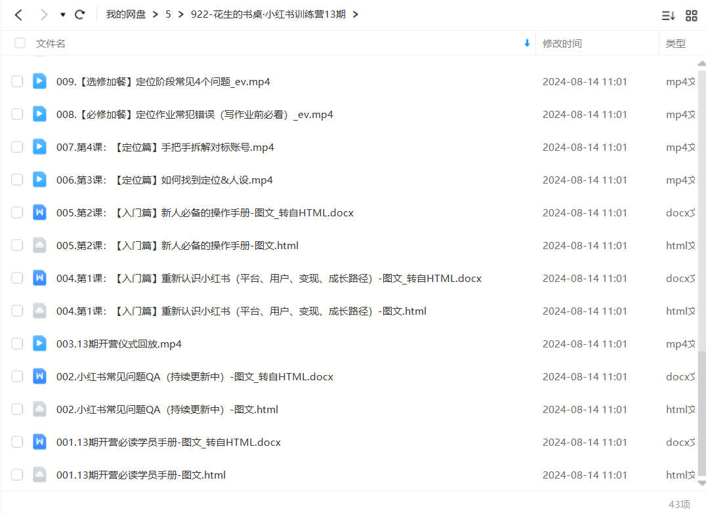This screenshot has width=706, height=514.
Task: Click scrollbar down arrow
Action: pos(702,483)
